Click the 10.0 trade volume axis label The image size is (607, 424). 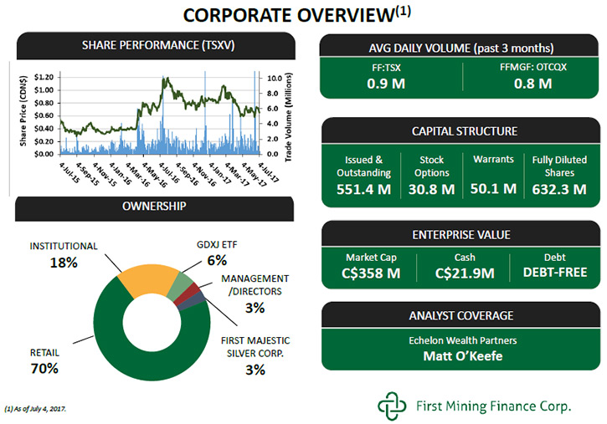pos(275,78)
